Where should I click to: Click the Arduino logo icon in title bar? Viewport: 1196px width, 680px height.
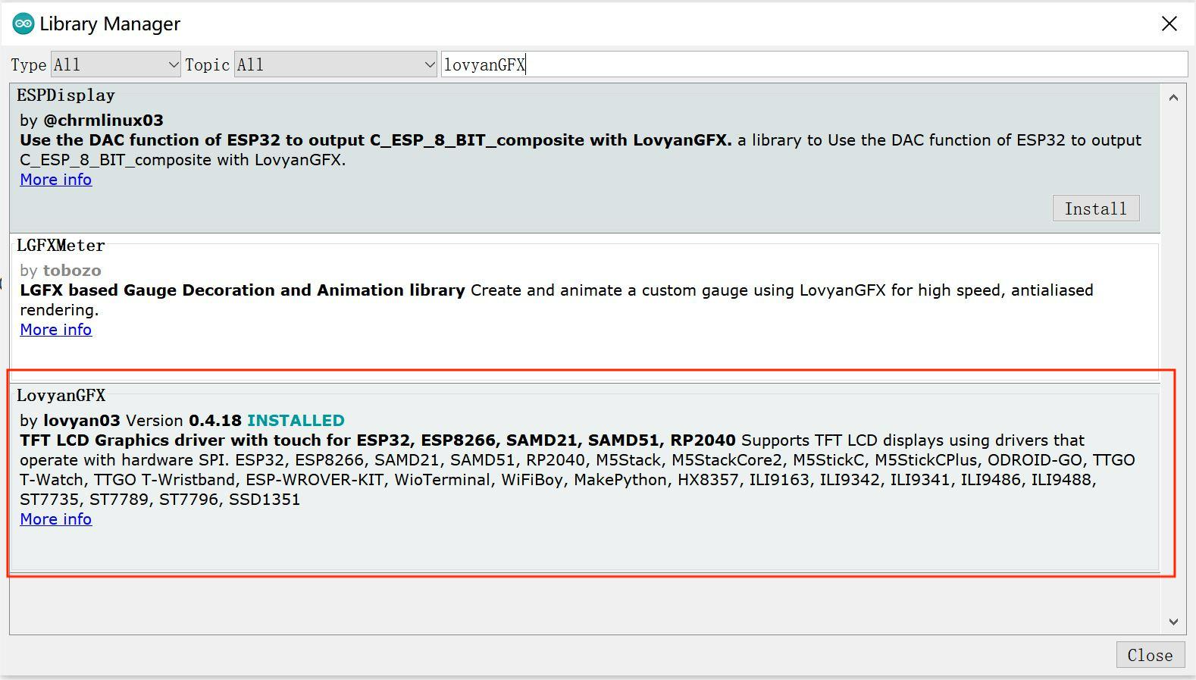(23, 24)
